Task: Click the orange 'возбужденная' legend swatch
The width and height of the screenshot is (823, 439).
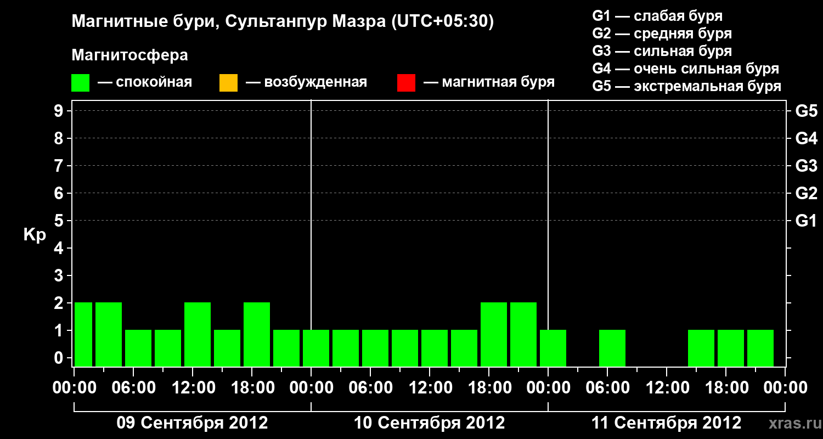Action: click(x=228, y=83)
